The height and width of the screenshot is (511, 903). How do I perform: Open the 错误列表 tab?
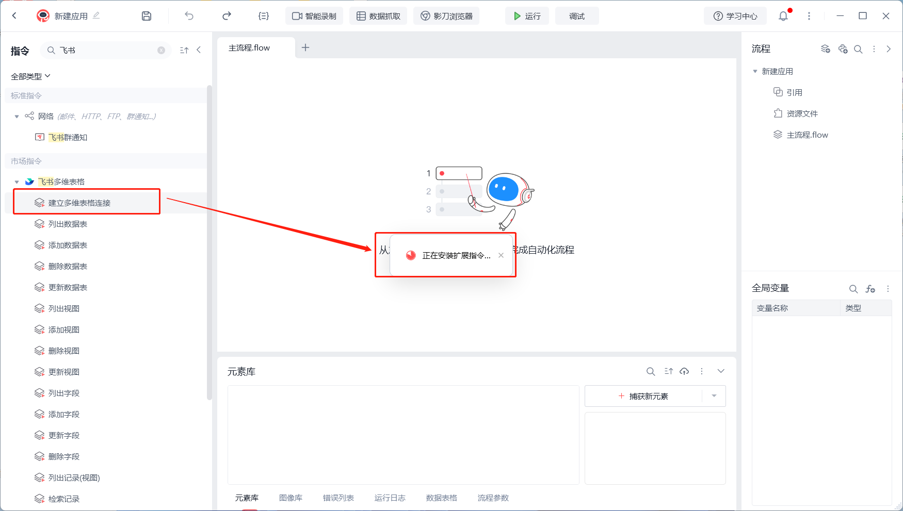click(338, 498)
